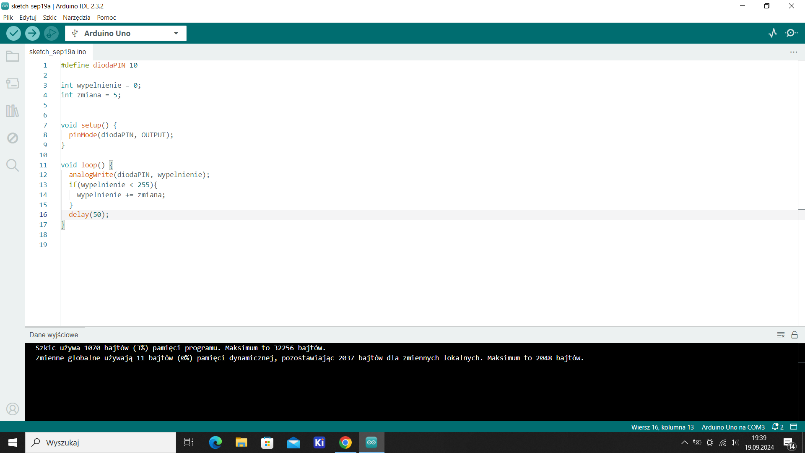
Task: Click the void setup() line
Action: tap(89, 125)
